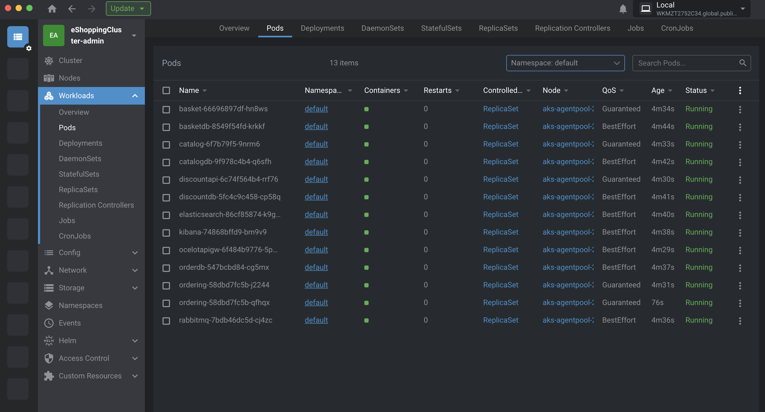Expand the Access Control section
This screenshot has width=765, height=412.
(x=135, y=358)
